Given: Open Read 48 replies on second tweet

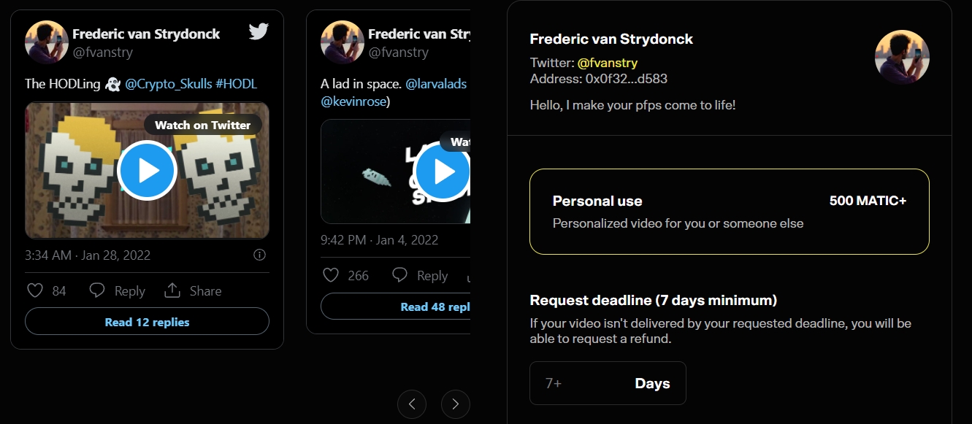Looking at the screenshot, I should pos(395,307).
